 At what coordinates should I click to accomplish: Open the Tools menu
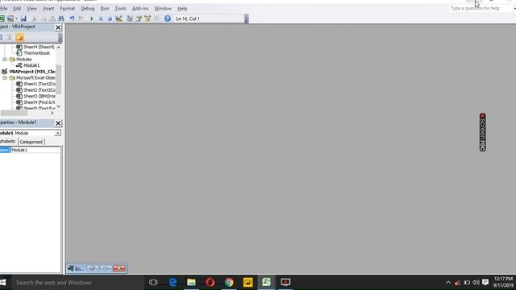pyautogui.click(x=120, y=9)
